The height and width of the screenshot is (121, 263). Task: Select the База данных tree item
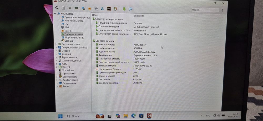pyautogui.click(x=68, y=83)
